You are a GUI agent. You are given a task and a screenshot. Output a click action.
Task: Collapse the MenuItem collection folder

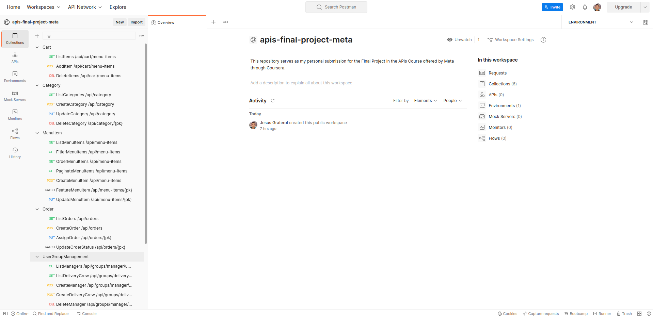tap(37, 133)
